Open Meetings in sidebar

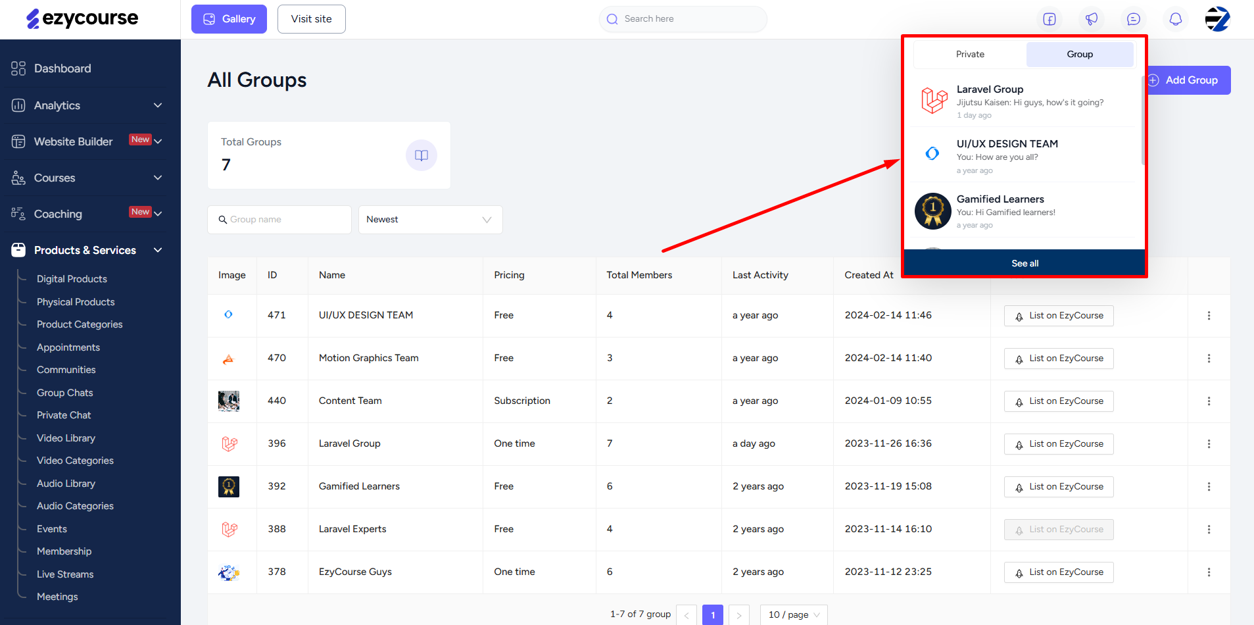[57, 597]
